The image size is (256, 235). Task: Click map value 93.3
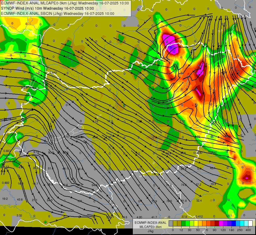coord(184,169)
